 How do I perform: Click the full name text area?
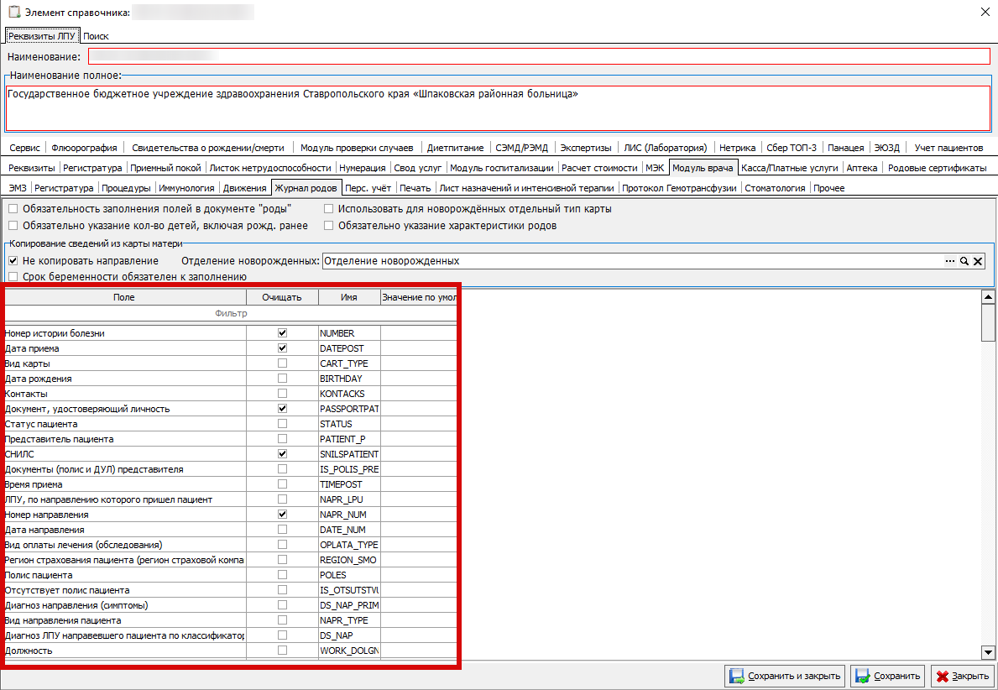click(x=499, y=107)
